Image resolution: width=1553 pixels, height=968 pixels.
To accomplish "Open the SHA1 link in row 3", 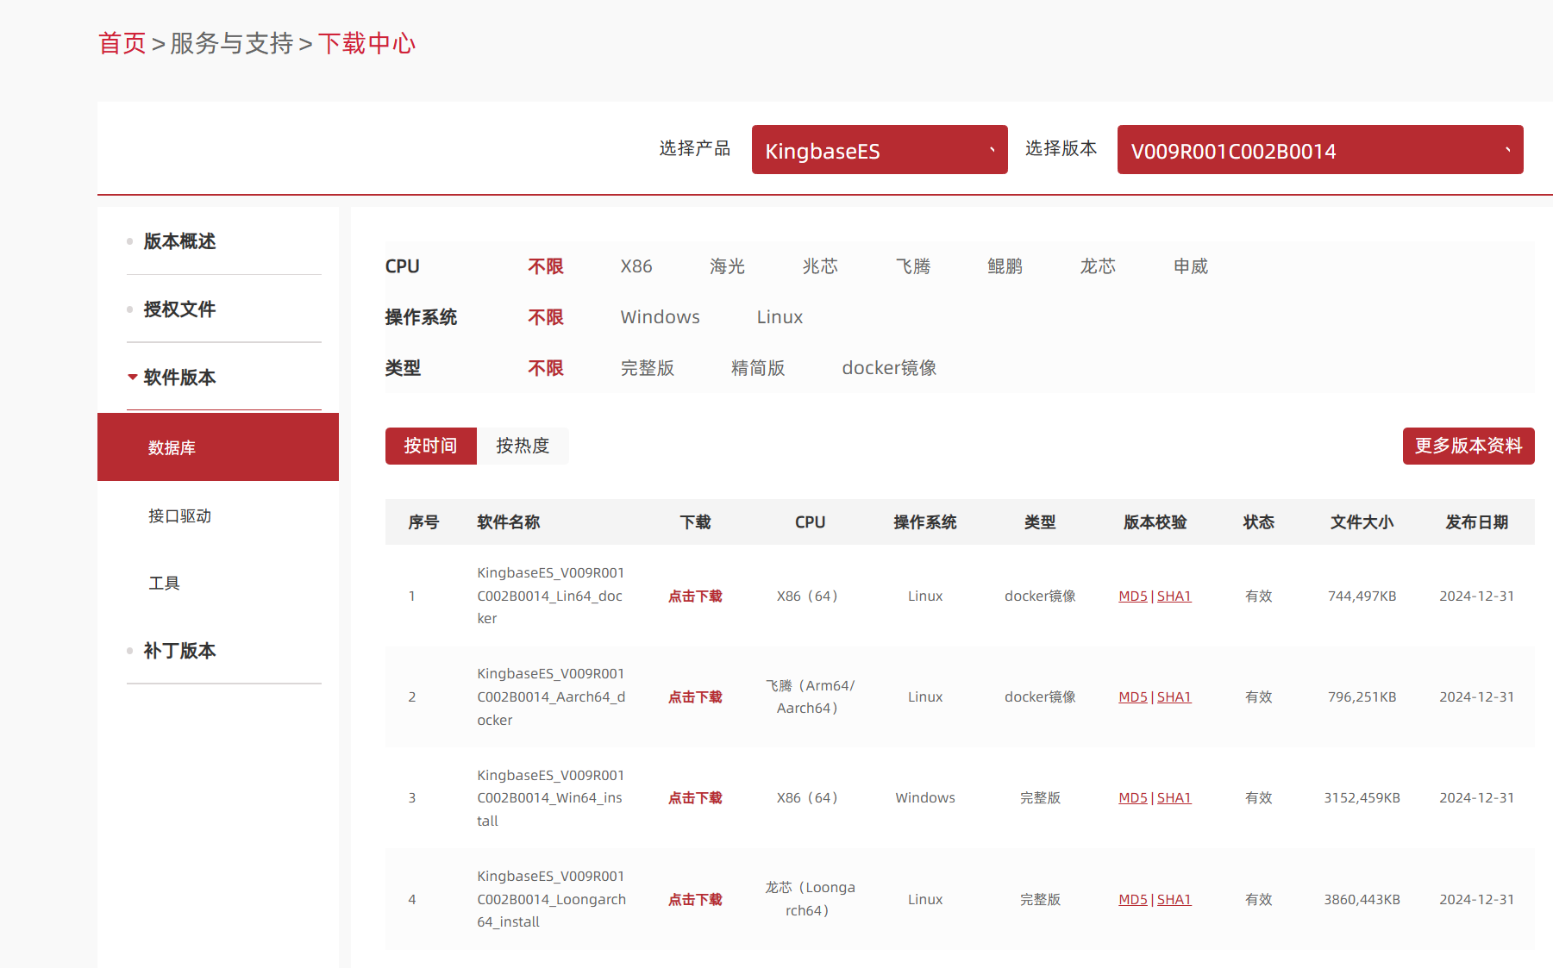I will (x=1174, y=798).
